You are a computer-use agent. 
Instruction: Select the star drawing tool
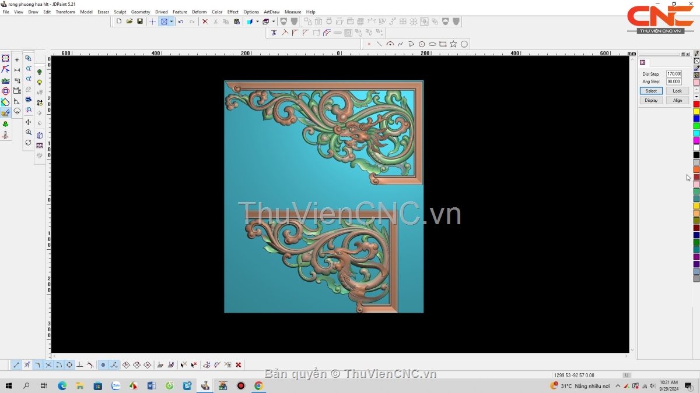(453, 44)
